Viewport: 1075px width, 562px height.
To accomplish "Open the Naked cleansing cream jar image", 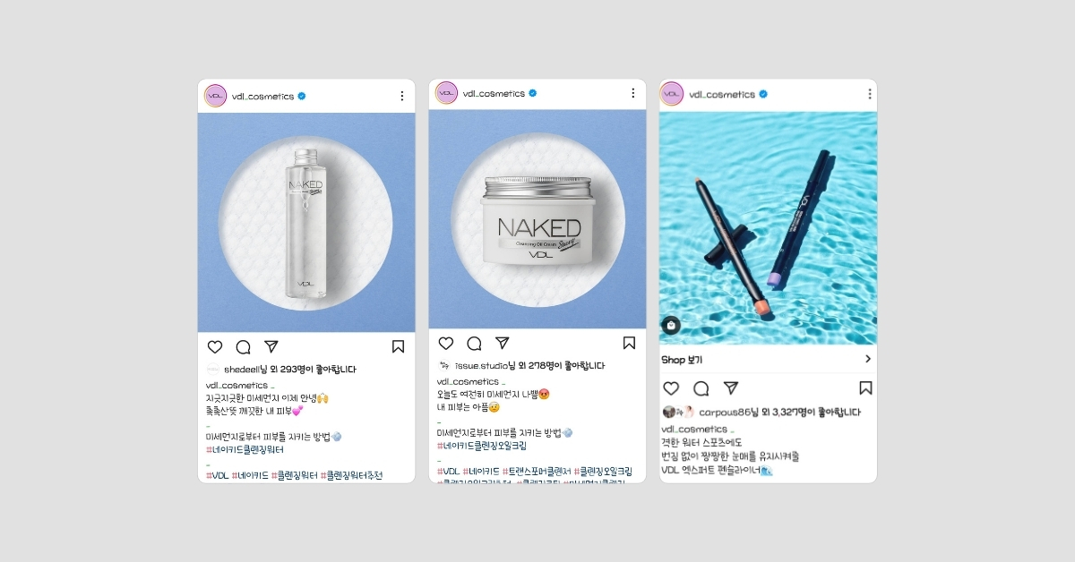I will point(537,219).
